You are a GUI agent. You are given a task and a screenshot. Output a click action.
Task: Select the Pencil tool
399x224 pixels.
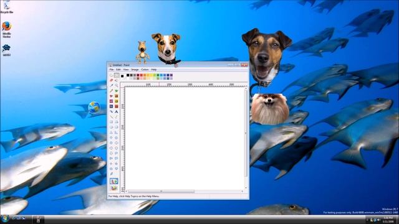coord(111,91)
